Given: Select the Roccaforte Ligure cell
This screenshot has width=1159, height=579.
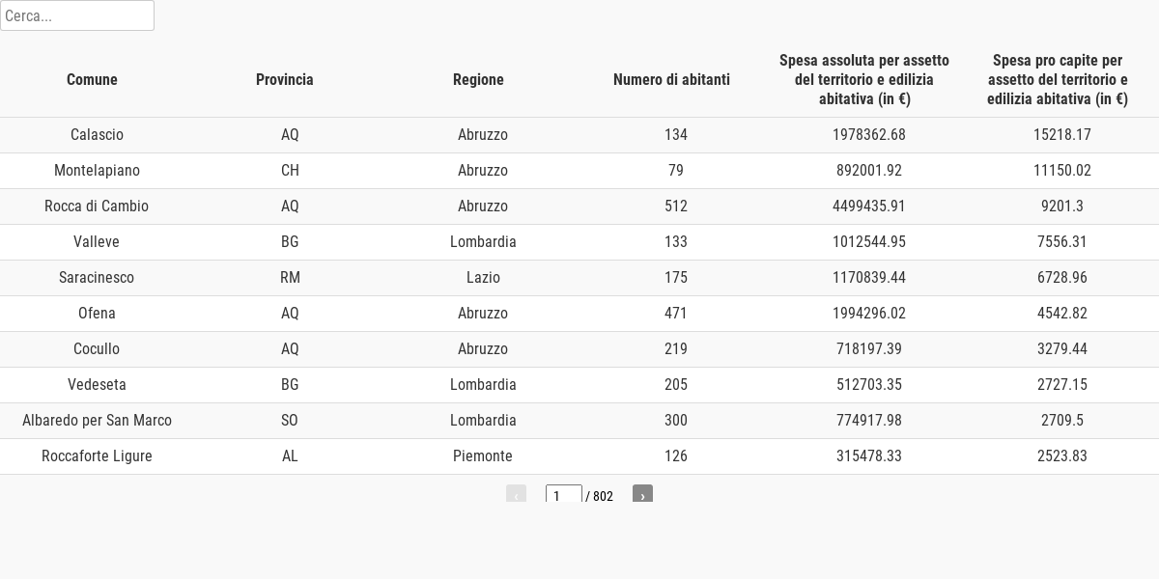Looking at the screenshot, I should pyautogui.click(x=97, y=456).
